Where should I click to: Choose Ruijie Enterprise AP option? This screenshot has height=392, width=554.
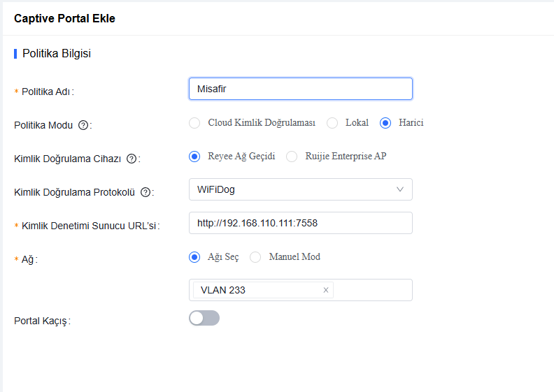(292, 157)
